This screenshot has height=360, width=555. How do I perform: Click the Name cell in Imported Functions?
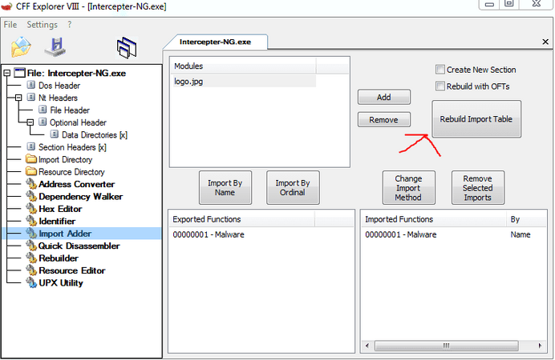pos(521,234)
